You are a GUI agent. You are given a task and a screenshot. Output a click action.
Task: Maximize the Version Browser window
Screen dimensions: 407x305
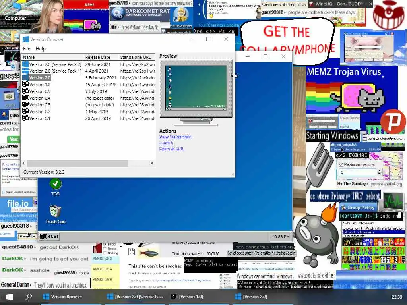208,39
